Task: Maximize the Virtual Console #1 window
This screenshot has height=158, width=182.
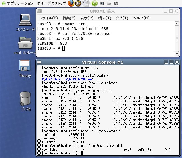Action: pos(171,62)
